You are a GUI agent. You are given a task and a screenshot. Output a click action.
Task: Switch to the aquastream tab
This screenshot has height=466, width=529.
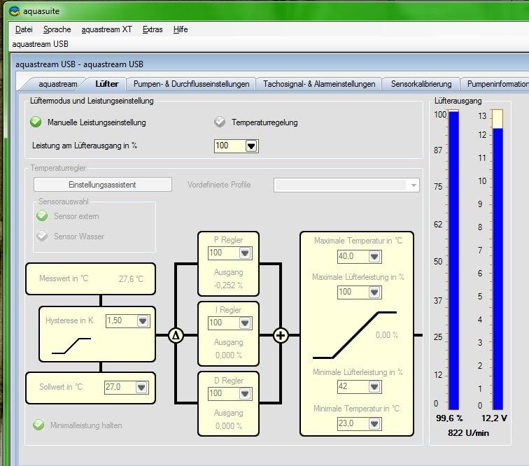(57, 84)
